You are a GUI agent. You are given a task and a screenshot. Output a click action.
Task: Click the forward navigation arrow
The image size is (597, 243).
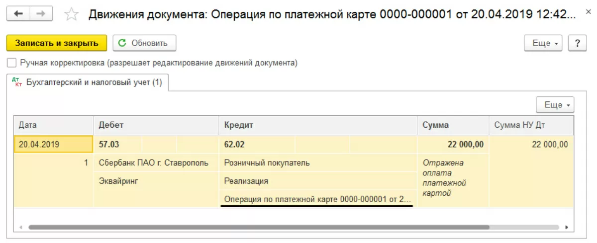tap(41, 14)
